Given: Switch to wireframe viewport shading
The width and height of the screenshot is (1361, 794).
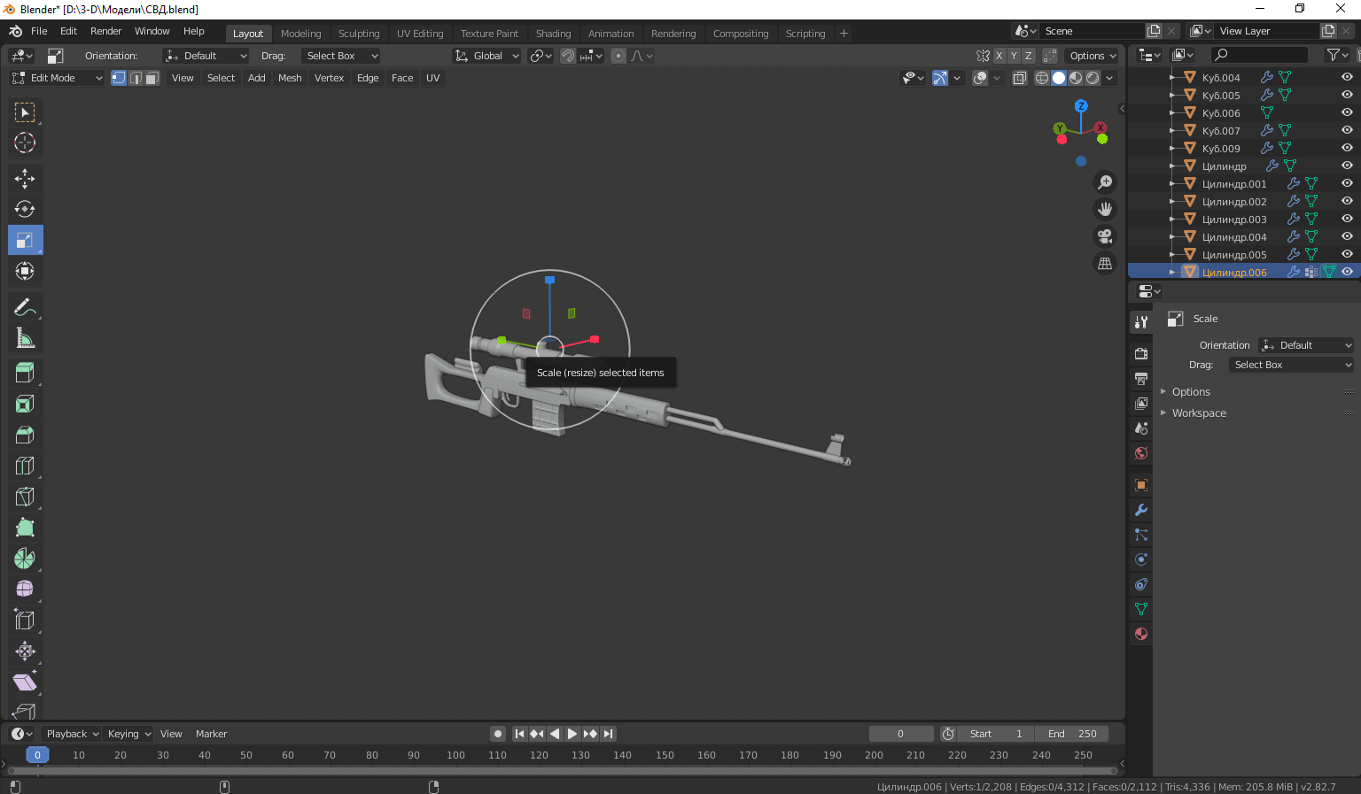Looking at the screenshot, I should click(x=1042, y=78).
